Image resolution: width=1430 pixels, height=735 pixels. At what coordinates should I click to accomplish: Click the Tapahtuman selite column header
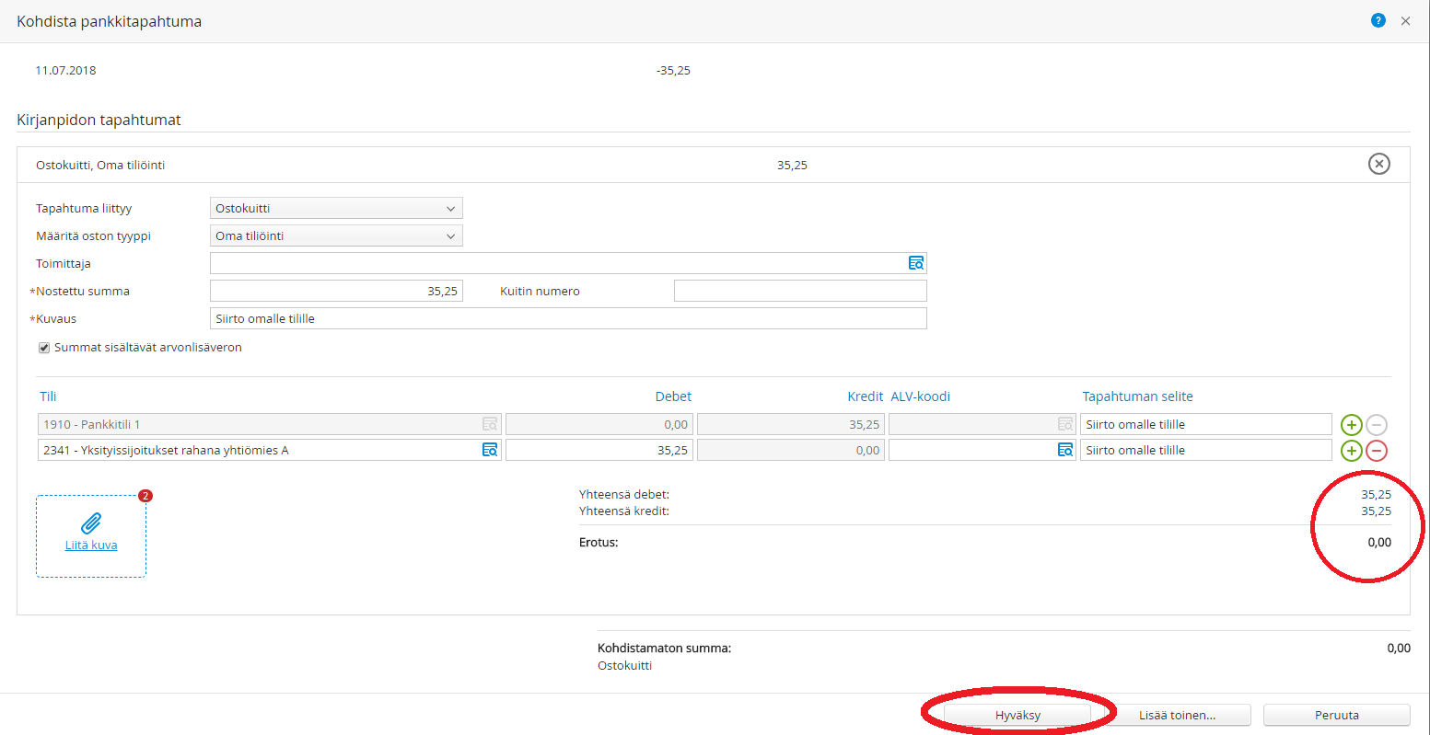(1137, 396)
